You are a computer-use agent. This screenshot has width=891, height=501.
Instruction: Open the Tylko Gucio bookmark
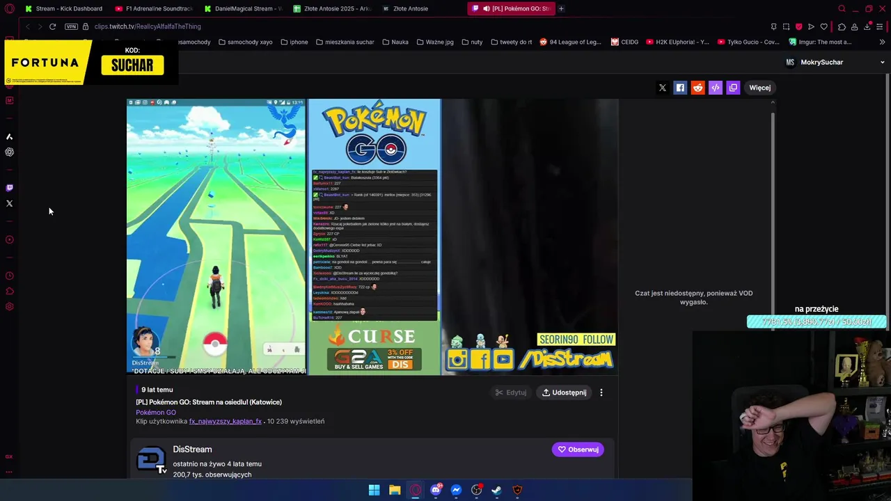tap(748, 42)
